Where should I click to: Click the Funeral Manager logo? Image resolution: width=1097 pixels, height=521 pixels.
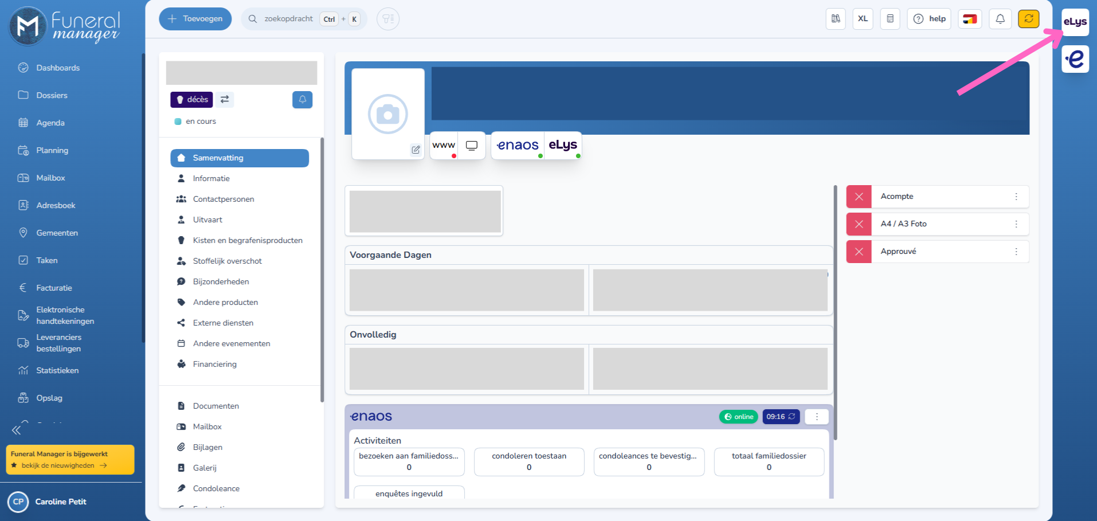(x=64, y=26)
